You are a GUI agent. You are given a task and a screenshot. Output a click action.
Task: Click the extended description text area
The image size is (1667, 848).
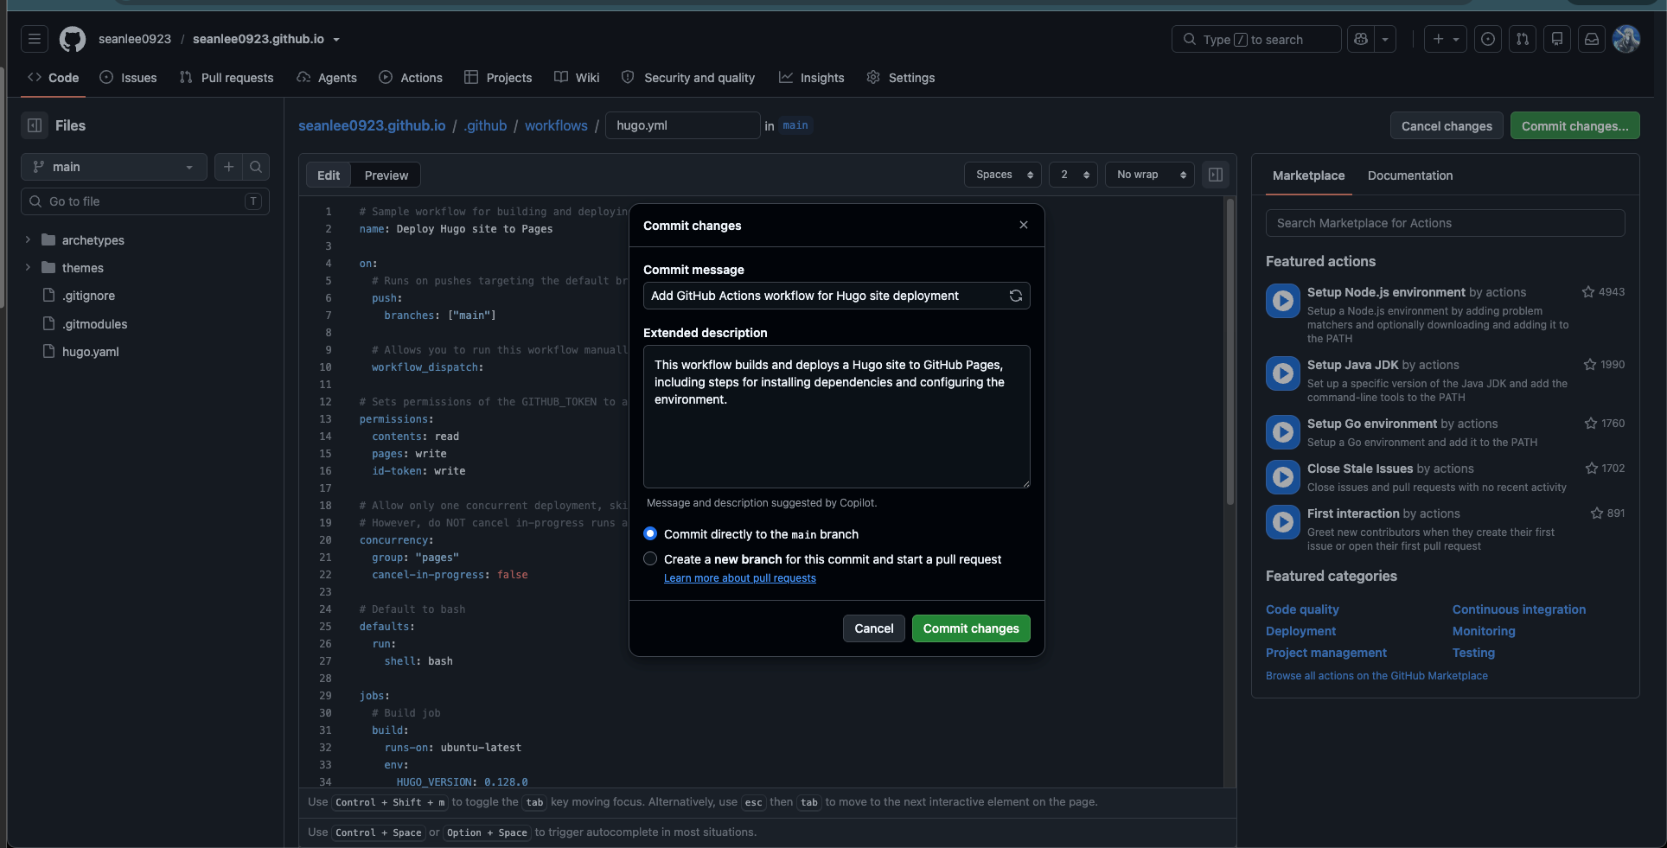837,417
